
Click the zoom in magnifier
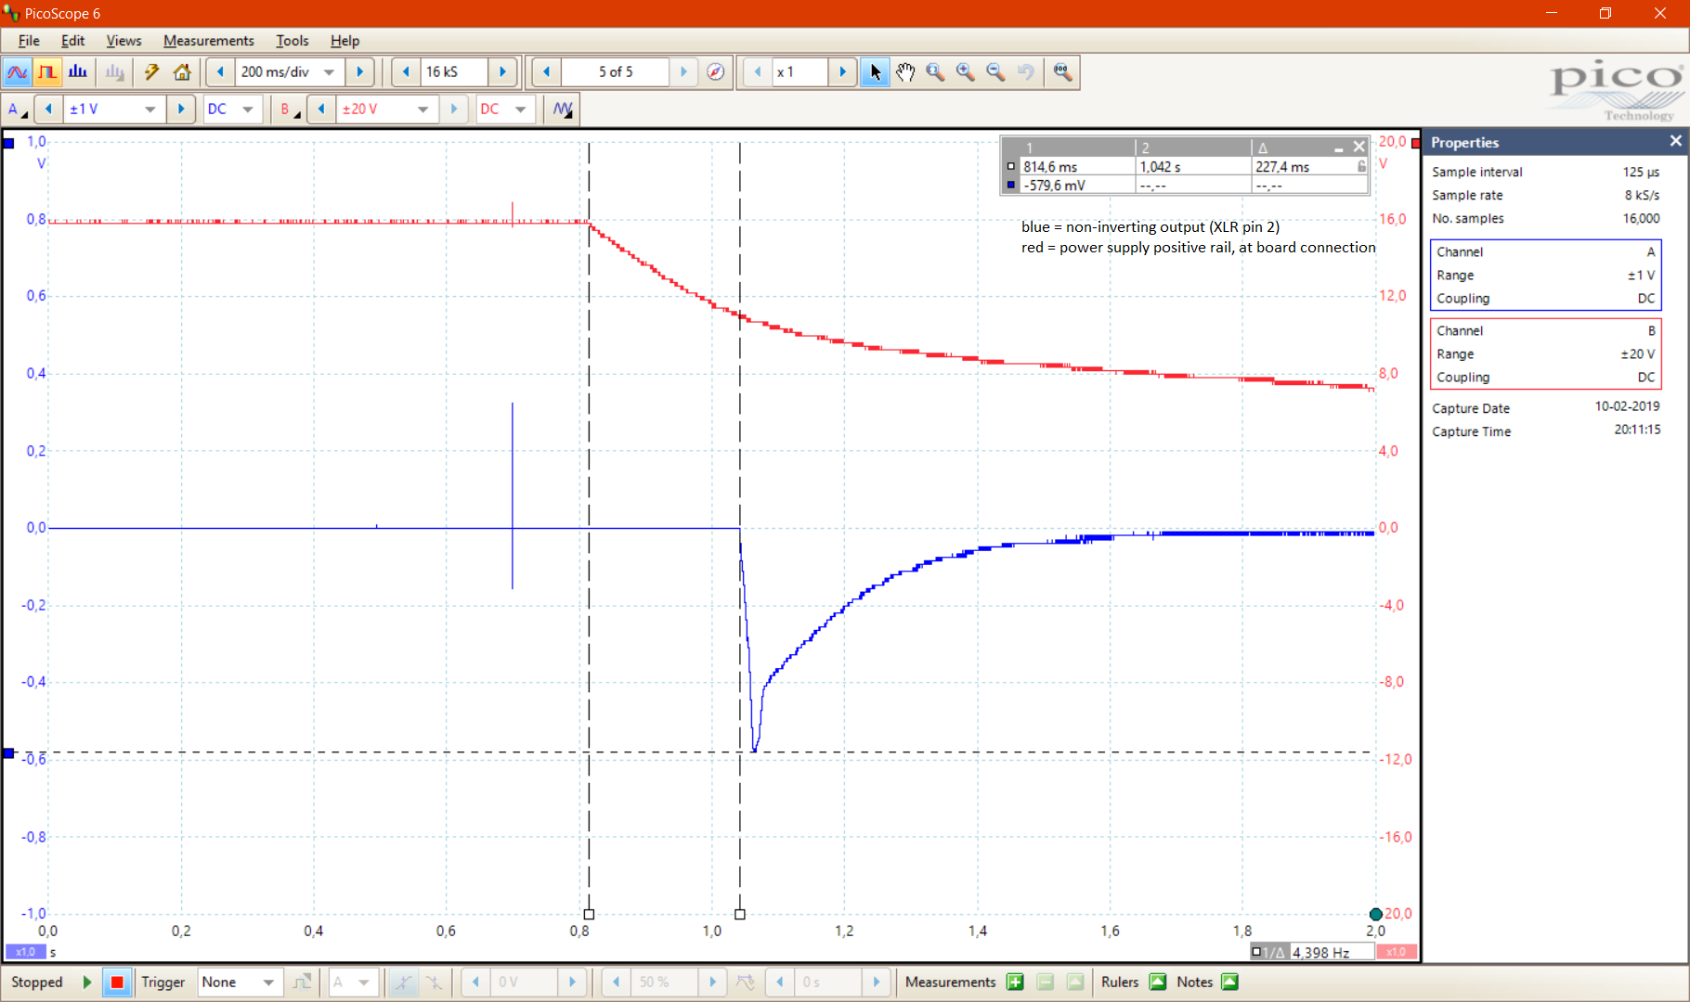966,71
